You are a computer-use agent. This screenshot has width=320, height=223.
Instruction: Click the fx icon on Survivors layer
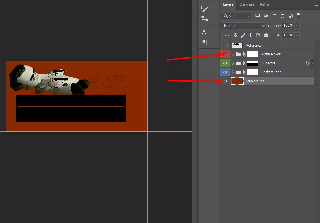307,63
